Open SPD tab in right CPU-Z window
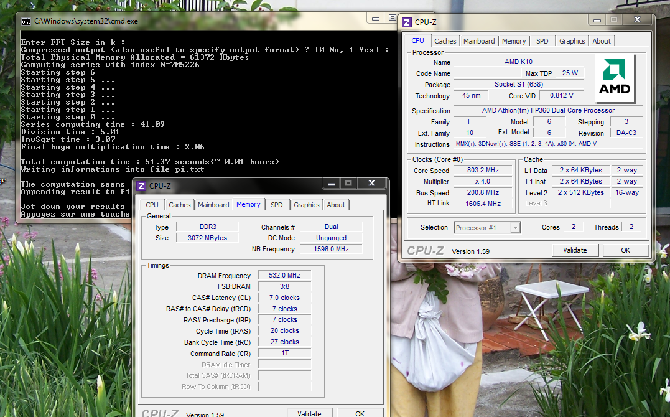This screenshot has width=670, height=417. (542, 41)
